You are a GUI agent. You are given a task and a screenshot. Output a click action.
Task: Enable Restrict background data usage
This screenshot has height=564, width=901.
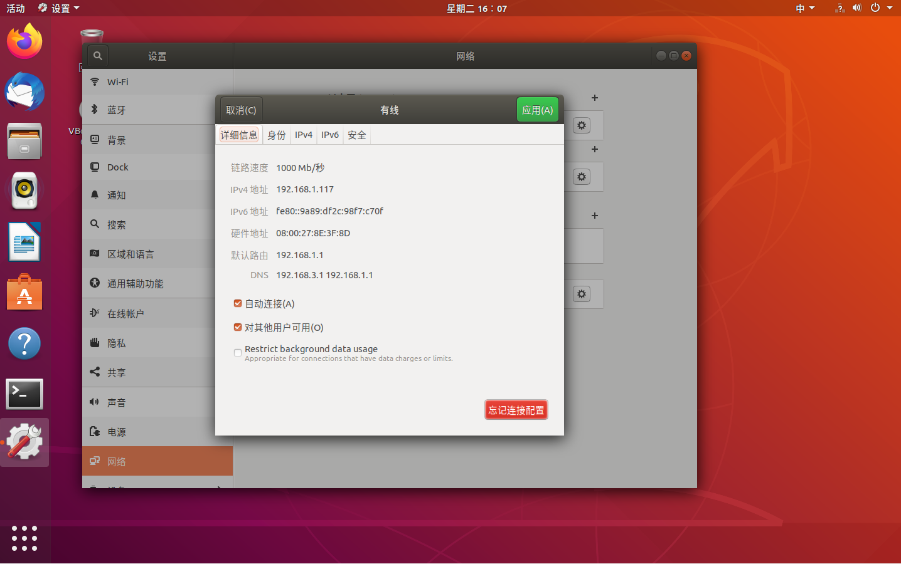point(238,353)
